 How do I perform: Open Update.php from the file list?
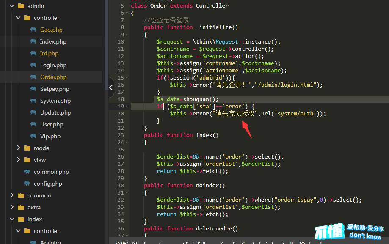55,113
